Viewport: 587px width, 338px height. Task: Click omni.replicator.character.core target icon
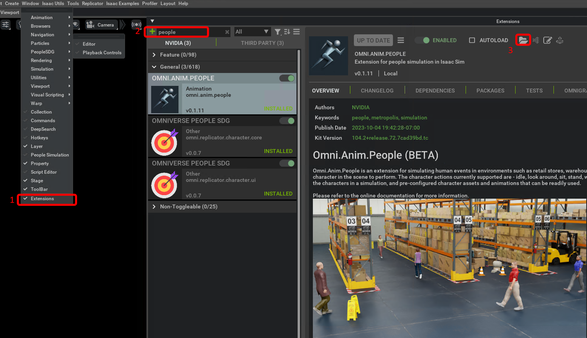[165, 142]
